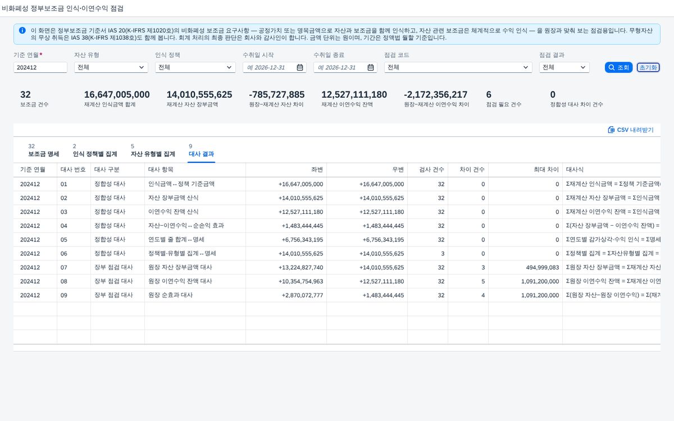674x421 pixels.
Task: Select the 대사 결과 tab
Action: click(201, 150)
